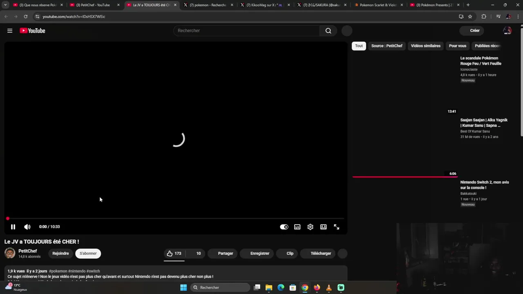523x294 pixels.
Task: Open the PetitChef channel name link
Action: (28, 251)
